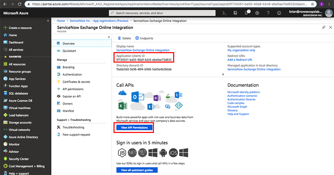Open All resources favorite
Image resolution: width=334 pixels, height=175 pixels.
tap(14, 64)
